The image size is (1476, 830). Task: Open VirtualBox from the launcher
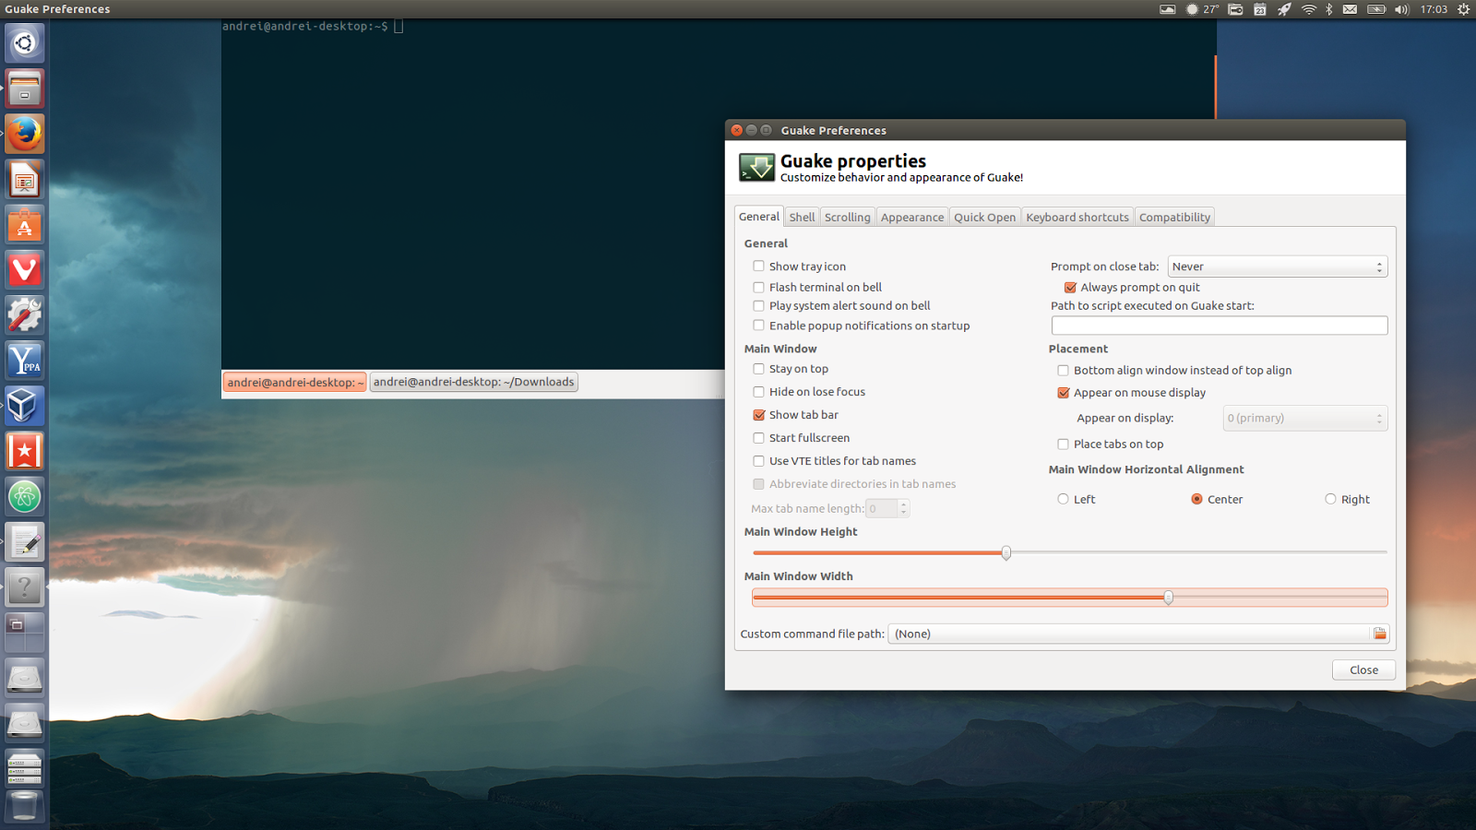25,405
